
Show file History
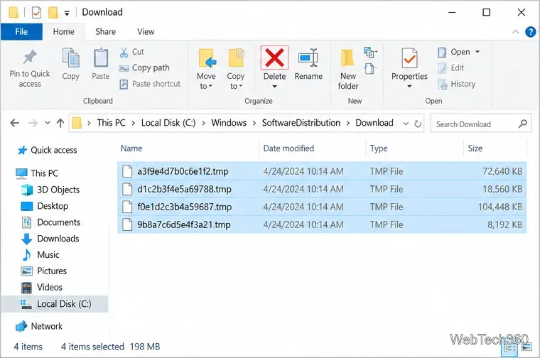(456, 84)
